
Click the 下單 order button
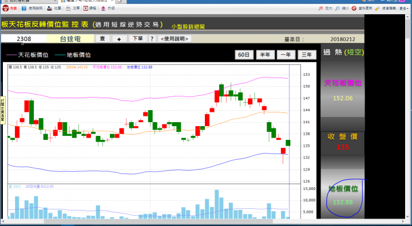pos(138,39)
